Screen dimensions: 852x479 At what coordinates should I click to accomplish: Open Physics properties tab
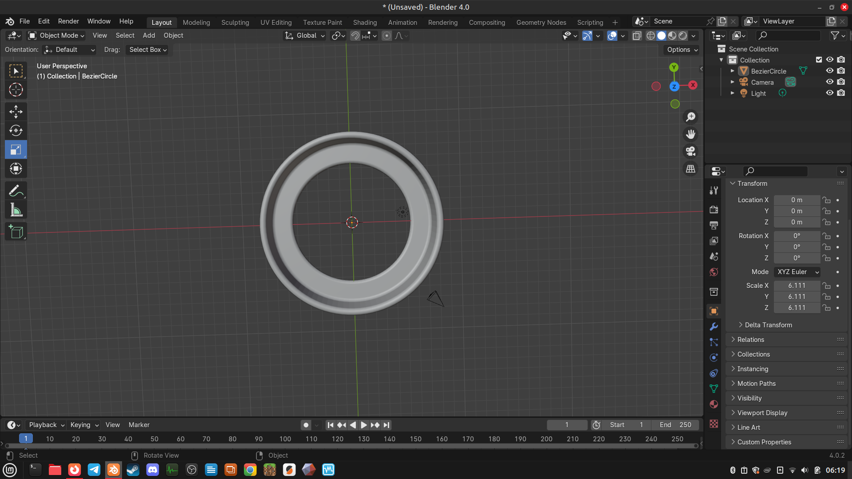[x=714, y=358]
